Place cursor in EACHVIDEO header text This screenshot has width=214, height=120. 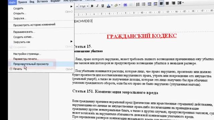click(83, 21)
